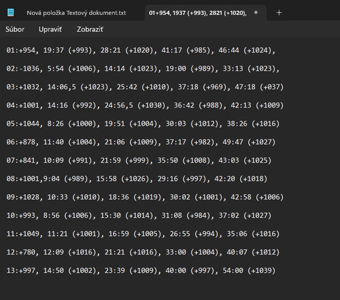Click on 26:55 in line 11
340x300 pixels.
(x=180, y=234)
